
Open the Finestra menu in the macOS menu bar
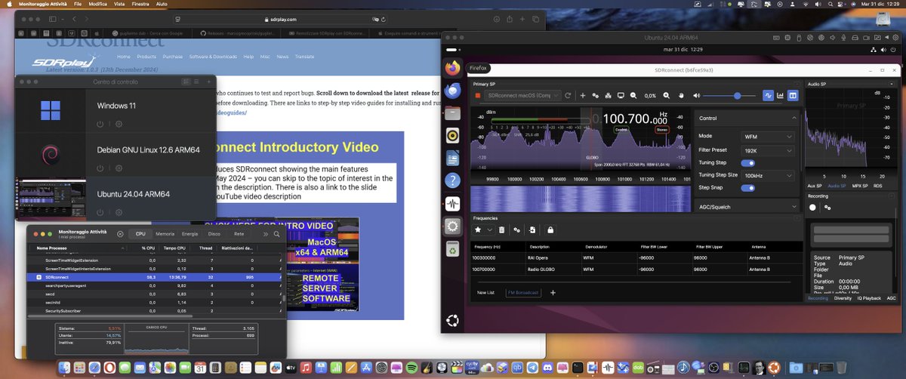tap(142, 5)
